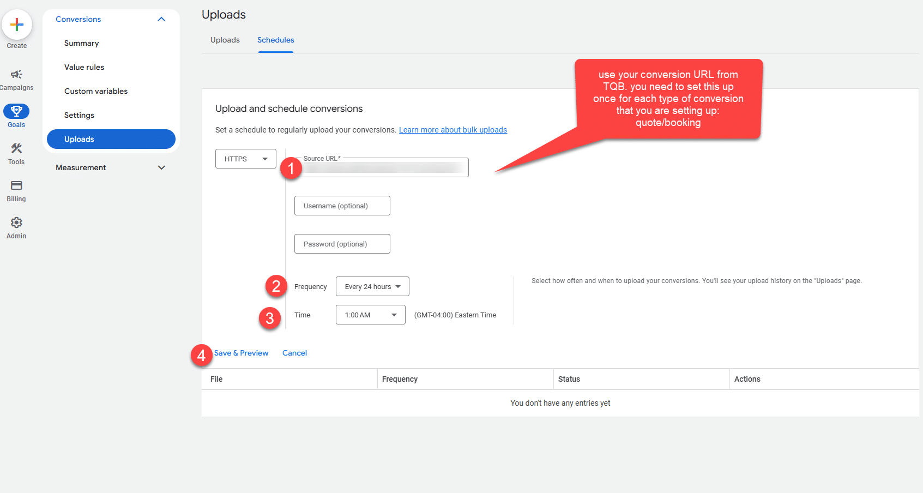Click Save & Preview

coord(242,353)
